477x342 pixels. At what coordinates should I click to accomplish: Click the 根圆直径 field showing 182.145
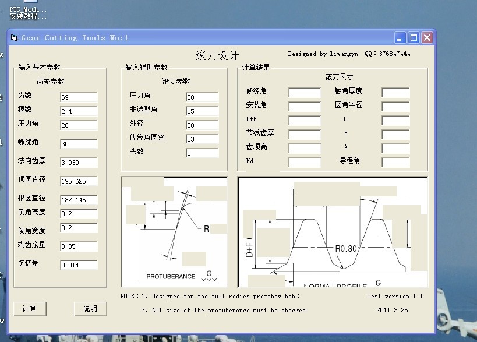[79, 200]
